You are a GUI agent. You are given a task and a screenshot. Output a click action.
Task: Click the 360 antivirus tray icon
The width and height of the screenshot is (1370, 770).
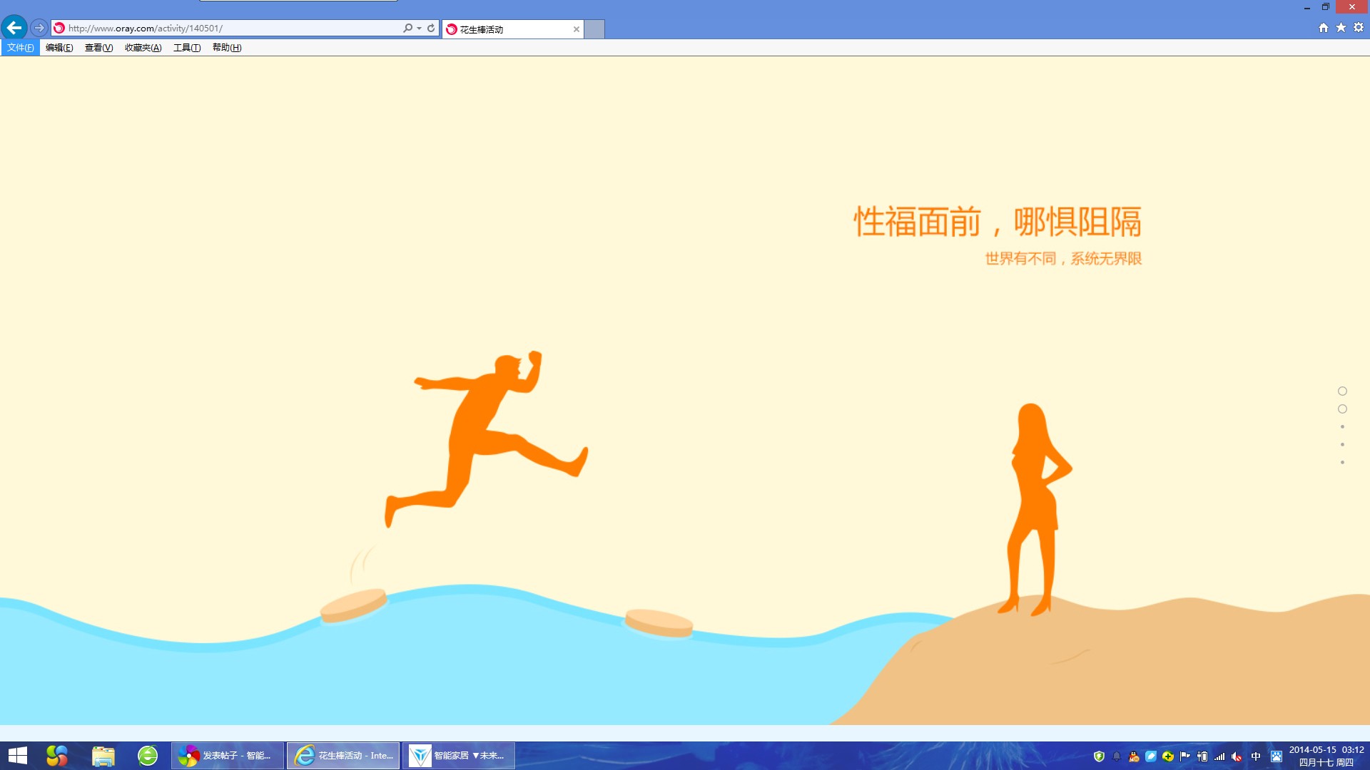point(1167,756)
